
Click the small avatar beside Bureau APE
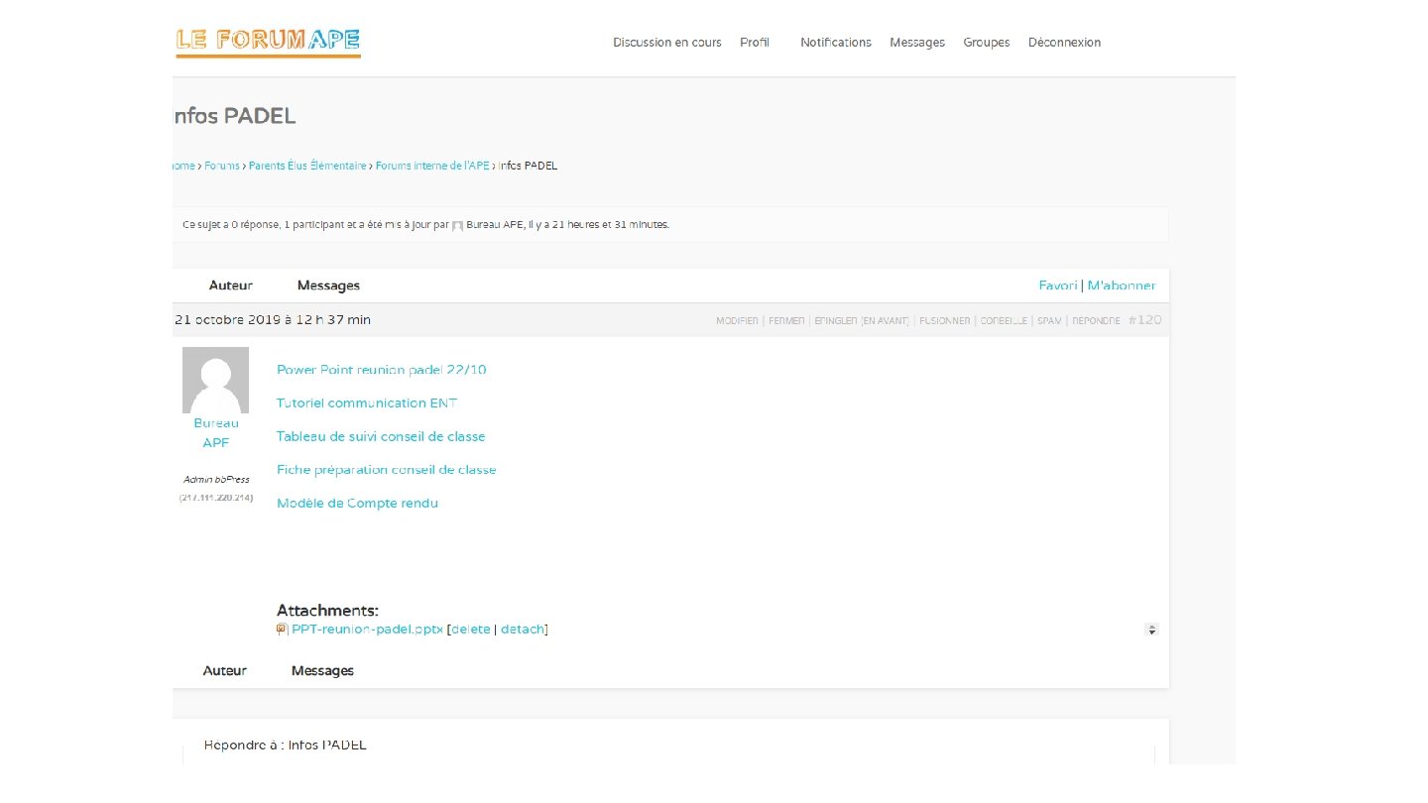coord(457,225)
